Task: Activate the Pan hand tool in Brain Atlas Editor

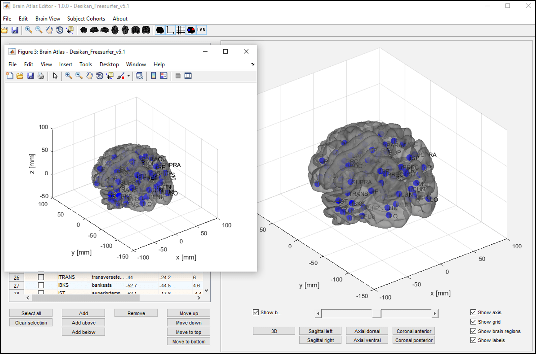Action: tap(49, 30)
